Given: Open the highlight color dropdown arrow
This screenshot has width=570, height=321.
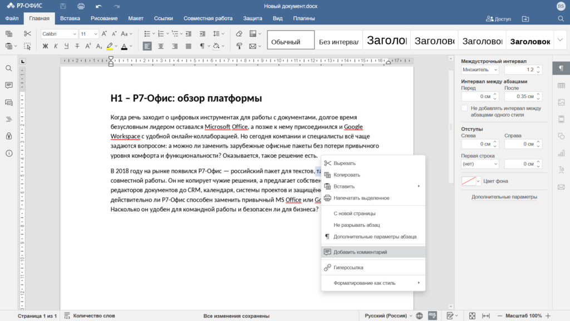Looking at the screenshot, I should (116, 46).
